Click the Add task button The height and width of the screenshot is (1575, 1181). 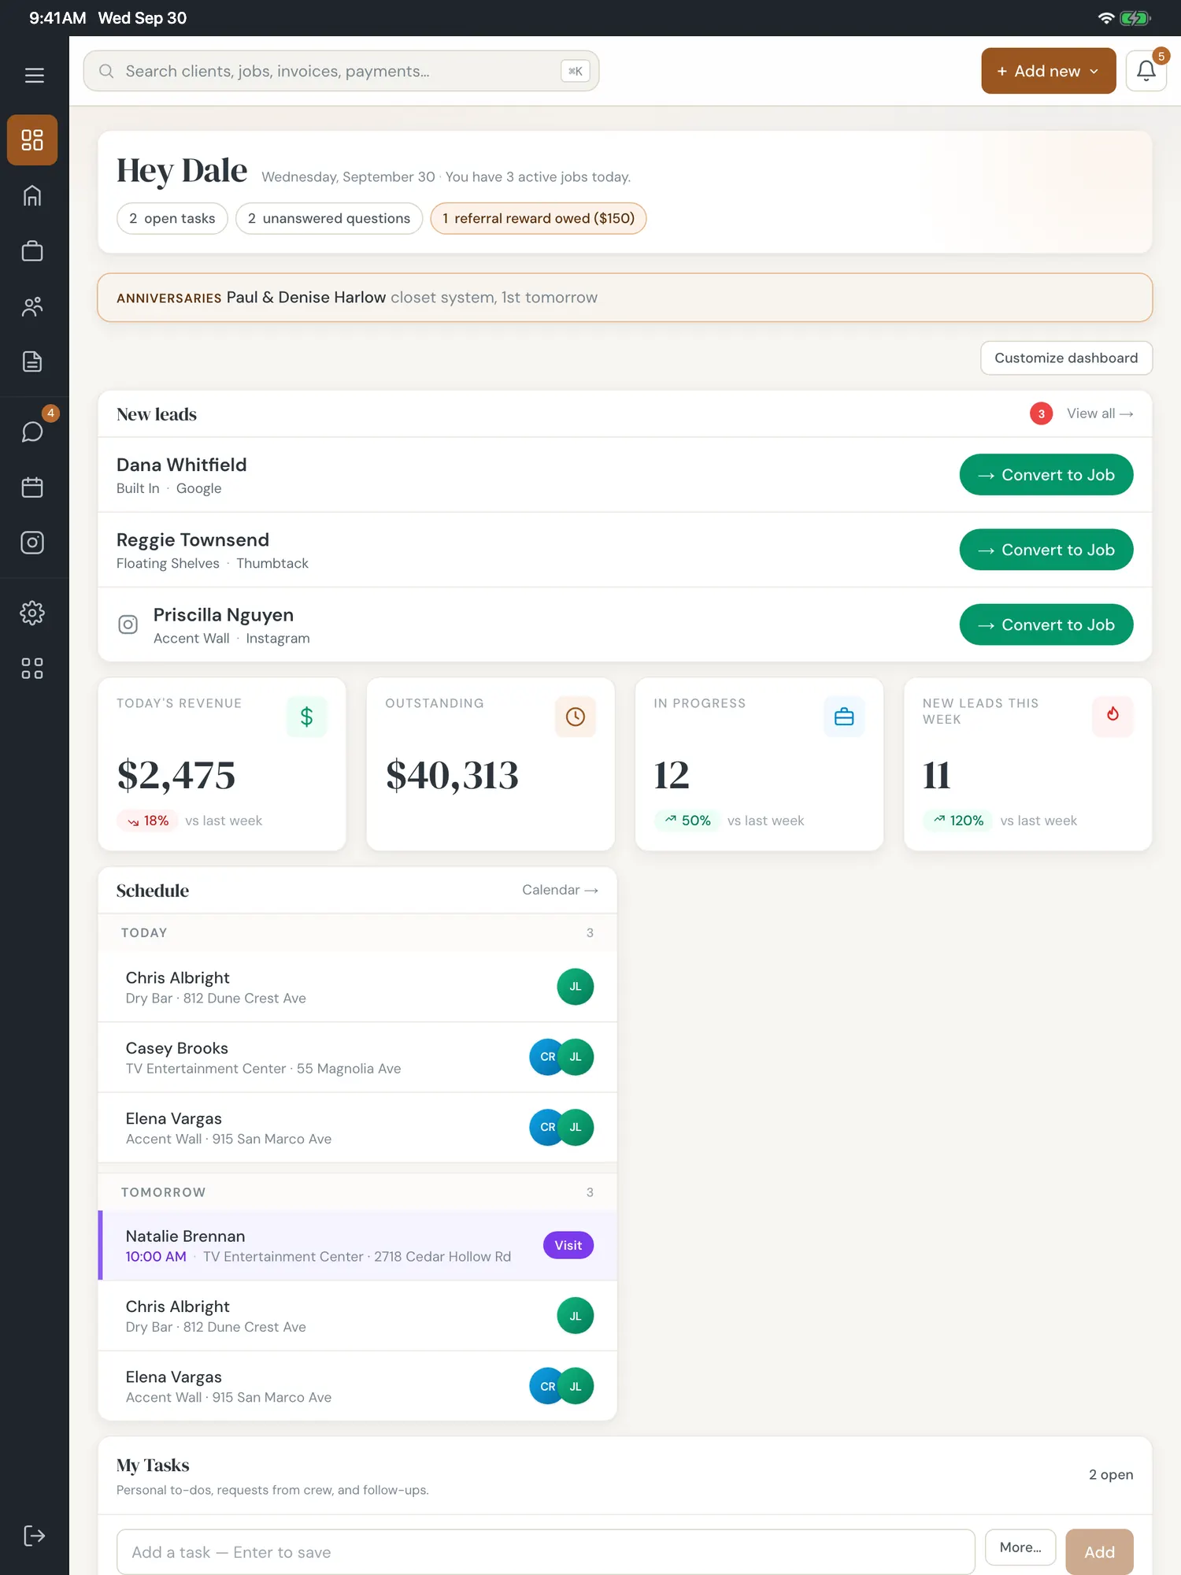(1099, 1551)
